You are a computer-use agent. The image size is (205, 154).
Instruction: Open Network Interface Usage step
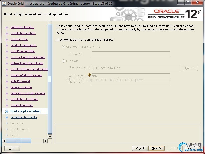[x=27, y=63]
